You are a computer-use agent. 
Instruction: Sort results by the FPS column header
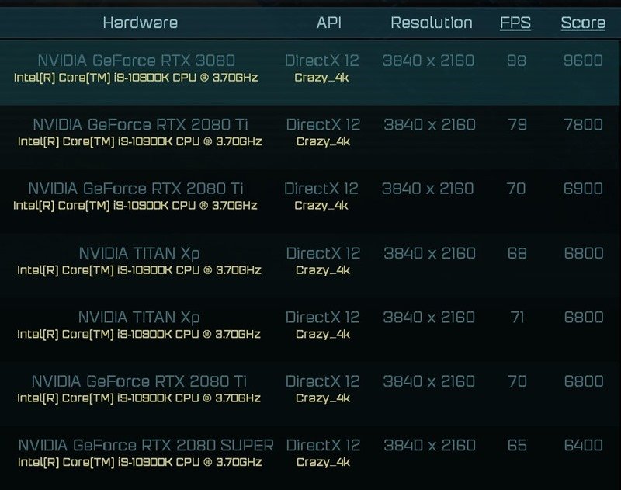pyautogui.click(x=515, y=23)
